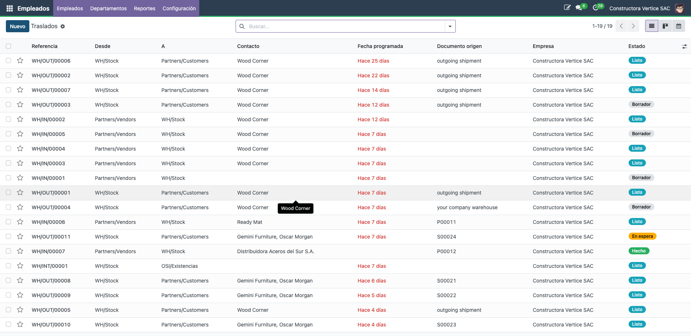
Task: Select the WH/OUT/00001 row checkbox
Action: (8, 192)
